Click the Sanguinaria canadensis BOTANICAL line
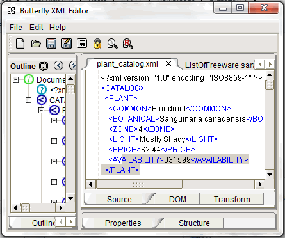Viewport: 285px width, 238px height. tap(186, 118)
